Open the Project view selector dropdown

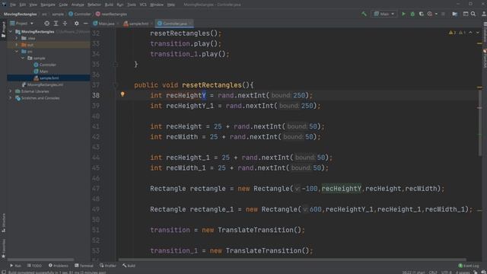(21, 24)
